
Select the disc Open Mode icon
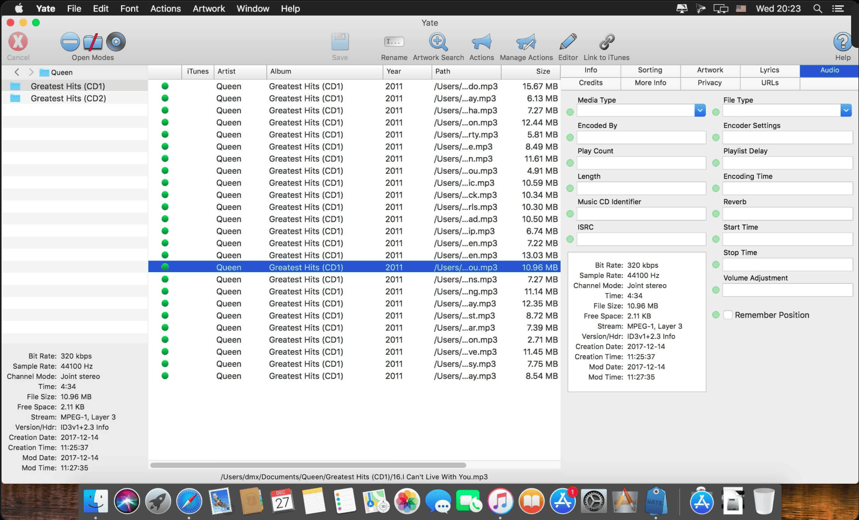point(116,42)
